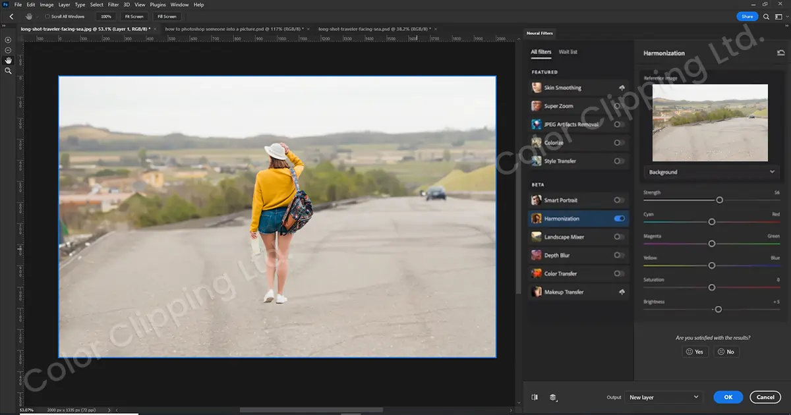The height and width of the screenshot is (415, 791).
Task: Switch on the Landscape Mixer toggle
Action: (619, 236)
